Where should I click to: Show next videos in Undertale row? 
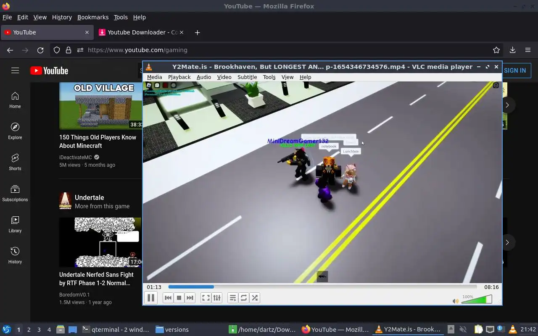[x=507, y=242]
